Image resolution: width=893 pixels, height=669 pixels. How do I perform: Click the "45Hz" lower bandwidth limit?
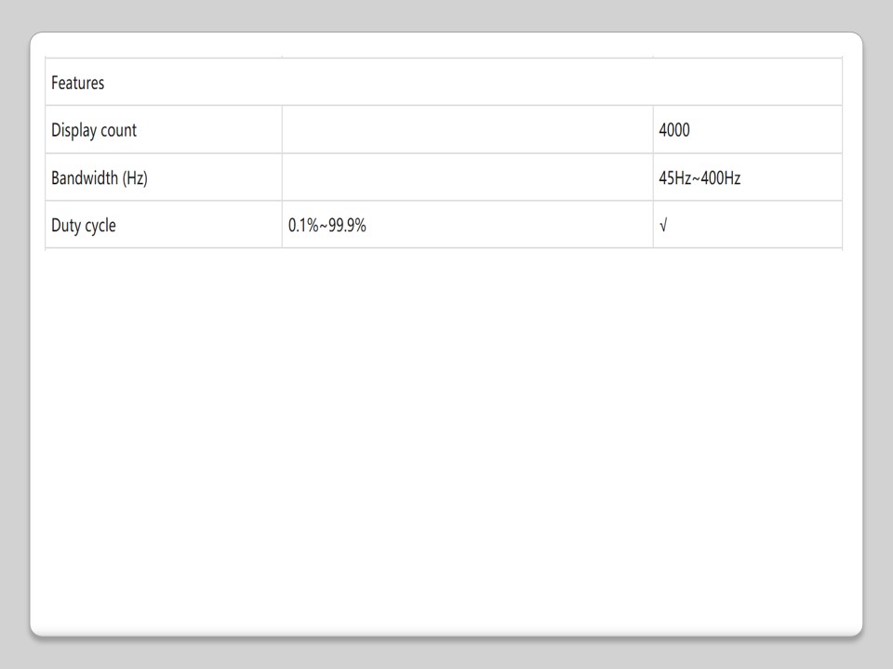tap(674, 178)
